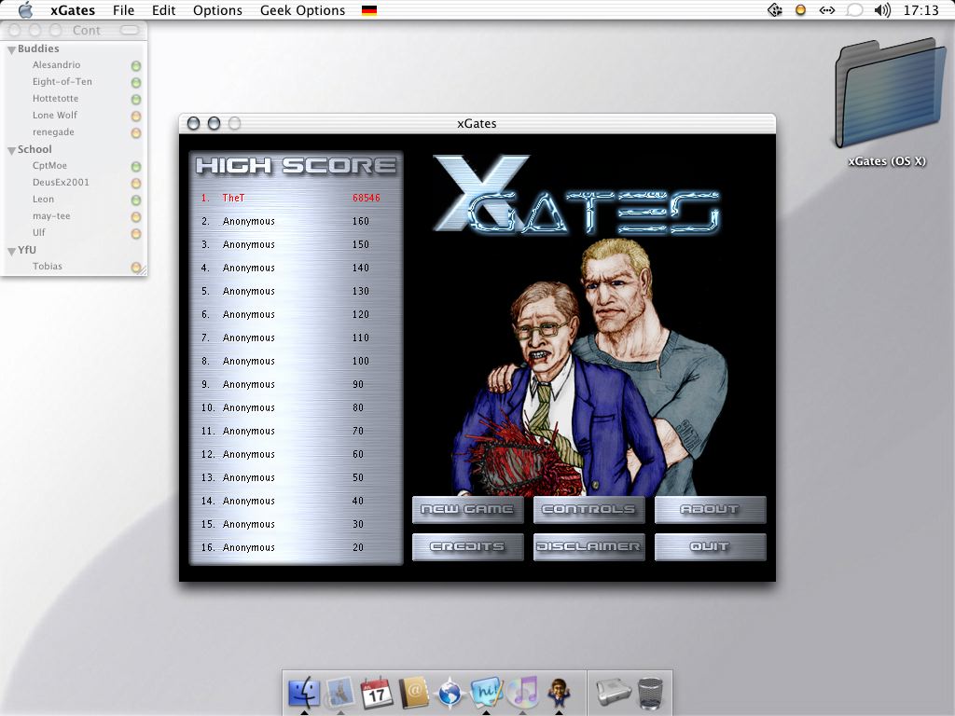Open the Address Book dock icon

click(413, 693)
